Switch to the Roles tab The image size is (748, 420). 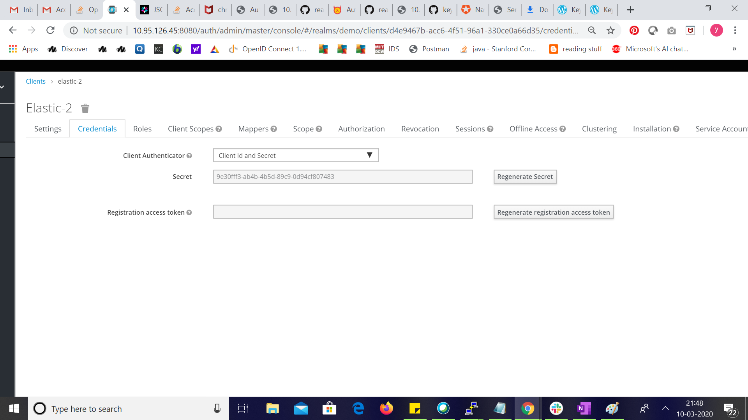point(142,128)
